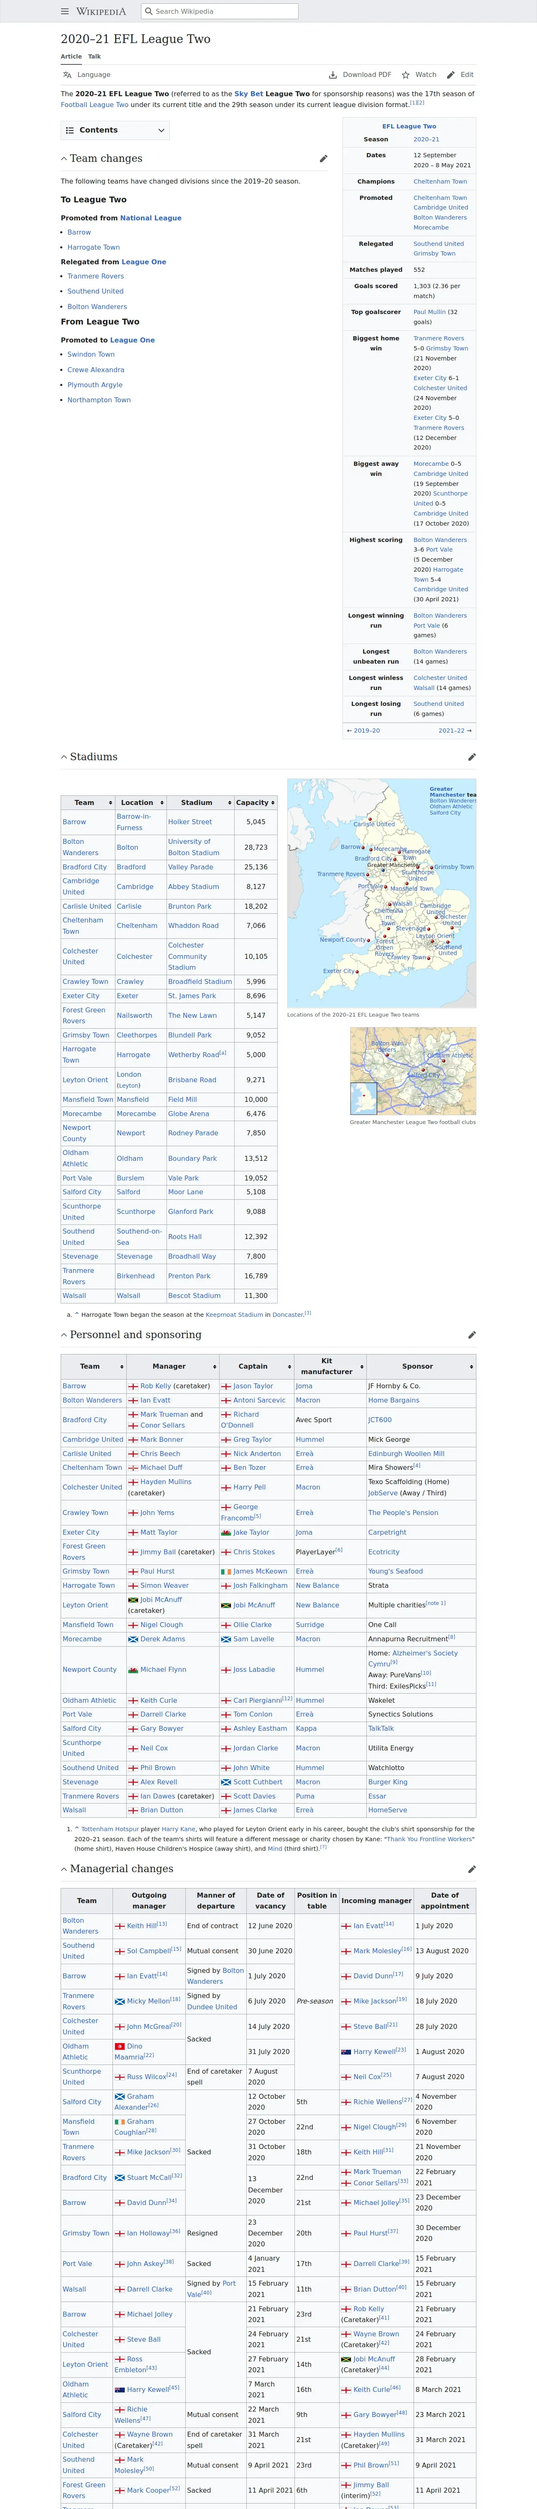Open Plymouth Argyle link

click(95, 385)
